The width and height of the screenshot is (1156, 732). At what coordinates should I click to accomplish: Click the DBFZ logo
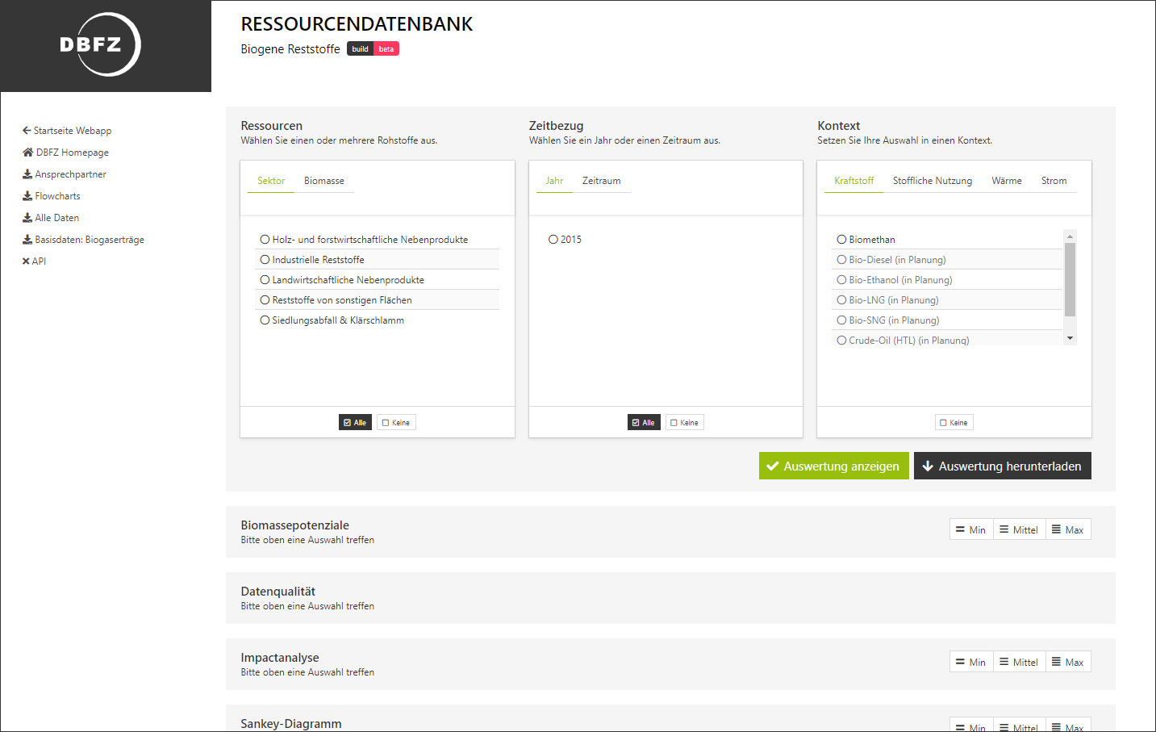click(x=102, y=44)
